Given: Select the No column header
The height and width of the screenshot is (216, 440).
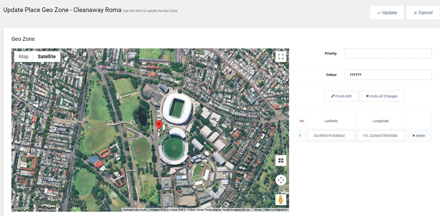Looking at the screenshot, I should pos(301,121).
